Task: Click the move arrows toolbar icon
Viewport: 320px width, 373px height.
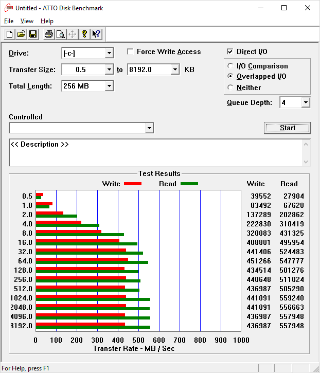Action: 73,34
